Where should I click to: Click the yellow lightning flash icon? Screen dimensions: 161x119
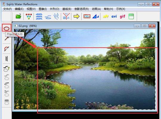coord(106,16)
